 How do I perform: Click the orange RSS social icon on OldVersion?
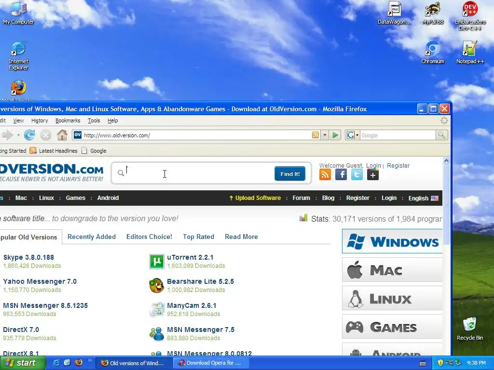(x=325, y=174)
